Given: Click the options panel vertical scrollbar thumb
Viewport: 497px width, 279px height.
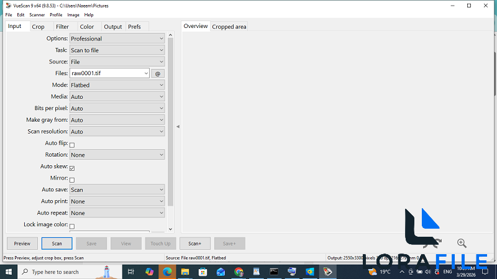Looking at the screenshot, I should (170, 122).
